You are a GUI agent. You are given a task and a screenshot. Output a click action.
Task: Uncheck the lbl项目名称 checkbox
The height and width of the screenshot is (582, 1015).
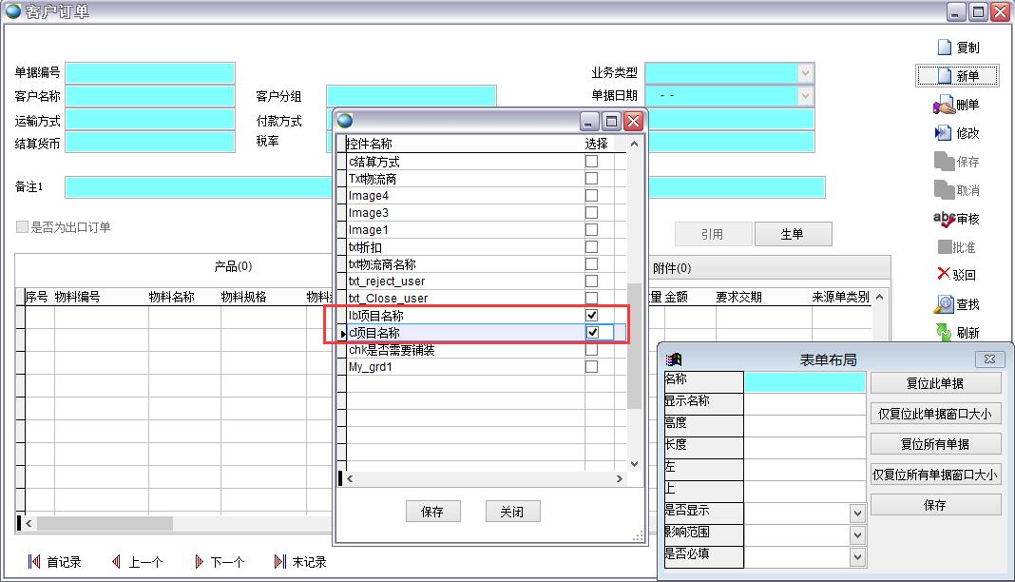coord(592,315)
